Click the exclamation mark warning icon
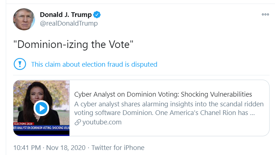Viewport: 275px width, 155px height. coord(20,64)
